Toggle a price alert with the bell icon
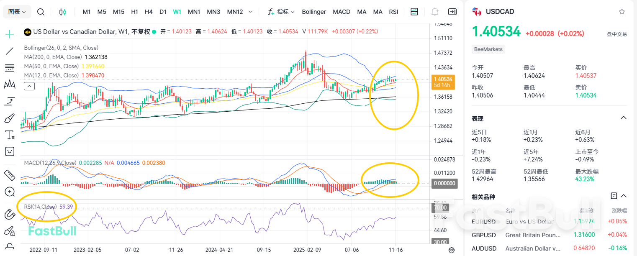Image resolution: width=637 pixels, height=256 pixels. point(435,12)
